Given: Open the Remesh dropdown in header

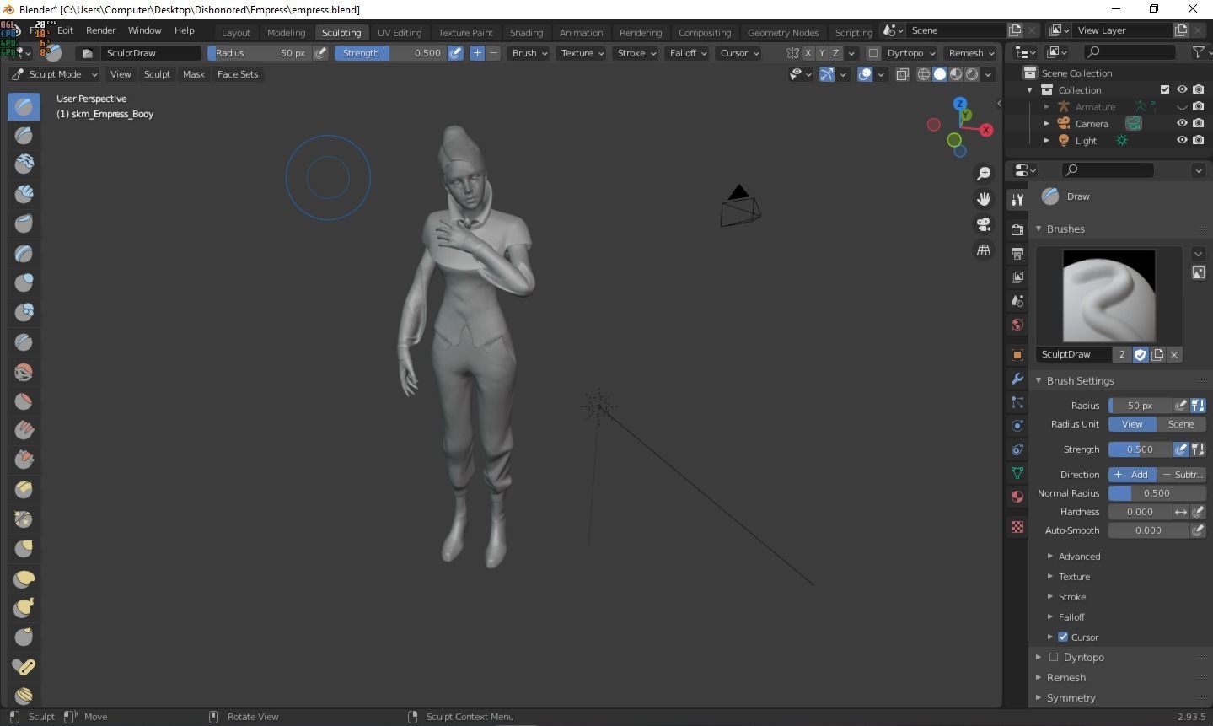Looking at the screenshot, I should pyautogui.click(x=970, y=53).
